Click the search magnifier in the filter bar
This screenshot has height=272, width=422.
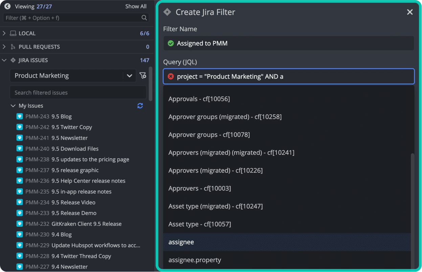[x=144, y=18]
